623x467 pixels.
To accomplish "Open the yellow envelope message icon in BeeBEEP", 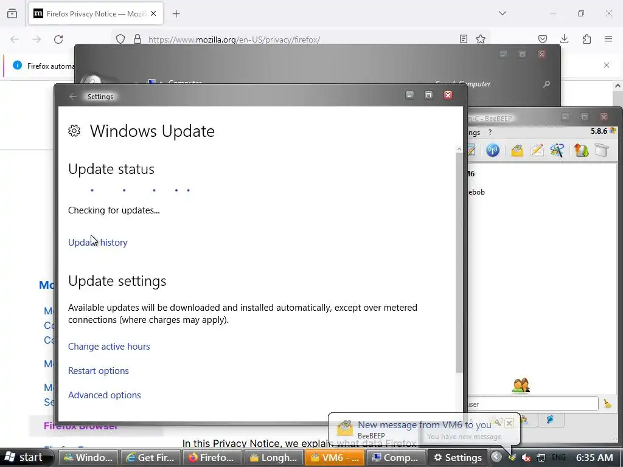I will [517, 151].
